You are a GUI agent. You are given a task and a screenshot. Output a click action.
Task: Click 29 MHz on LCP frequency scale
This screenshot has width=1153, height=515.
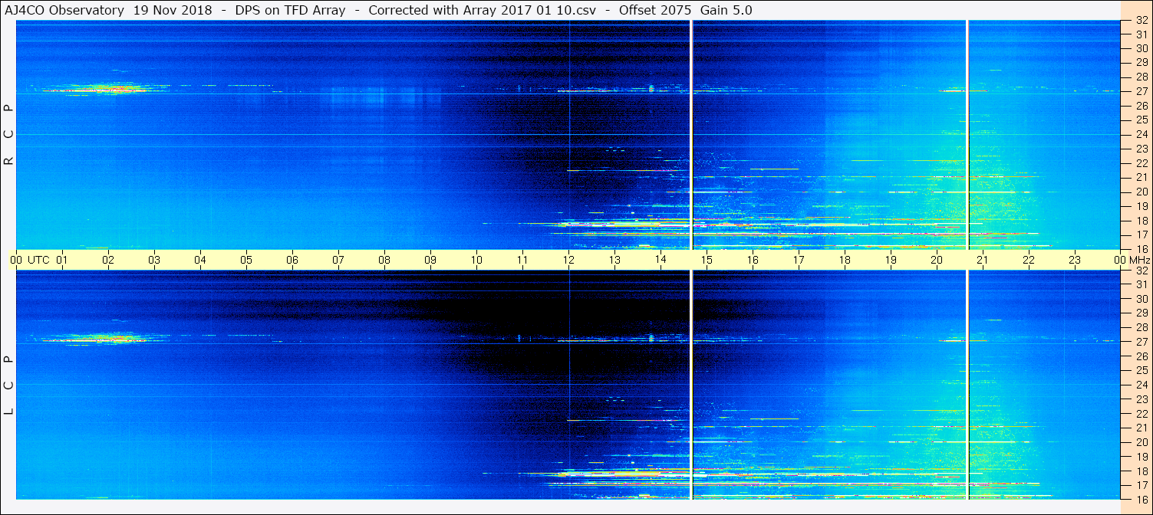click(1141, 313)
